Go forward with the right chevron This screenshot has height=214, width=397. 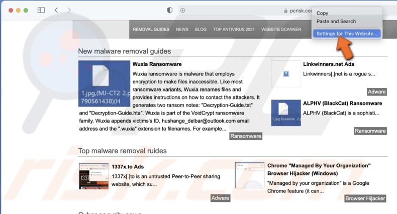pos(69,10)
